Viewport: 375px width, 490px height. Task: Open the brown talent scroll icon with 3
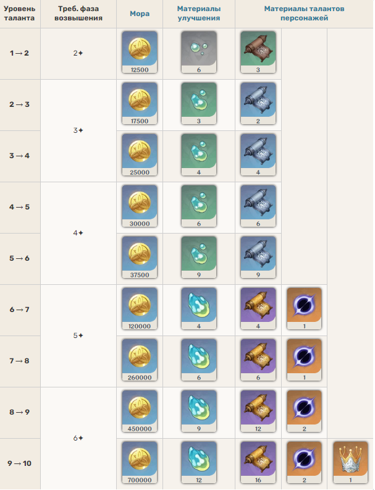click(258, 52)
